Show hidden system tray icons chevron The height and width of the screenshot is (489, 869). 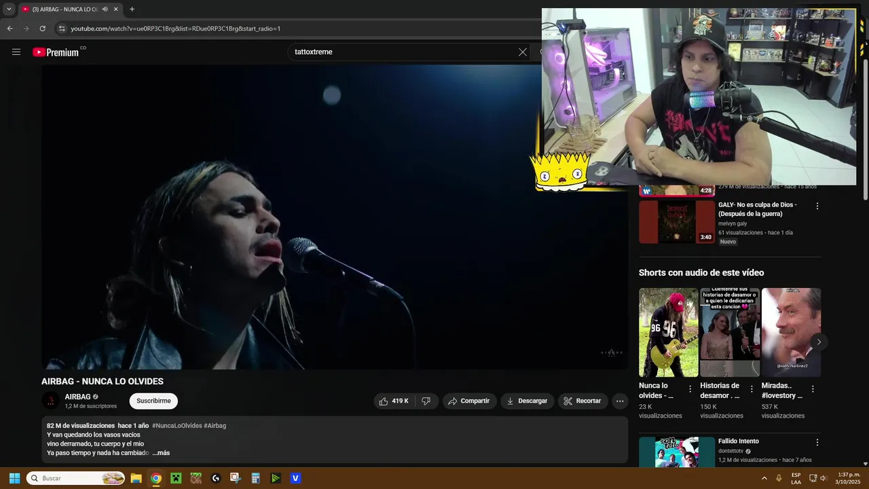(x=764, y=478)
